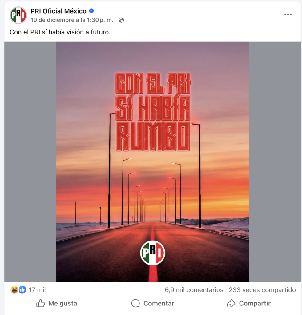Click the Me gusta button label

63,303
